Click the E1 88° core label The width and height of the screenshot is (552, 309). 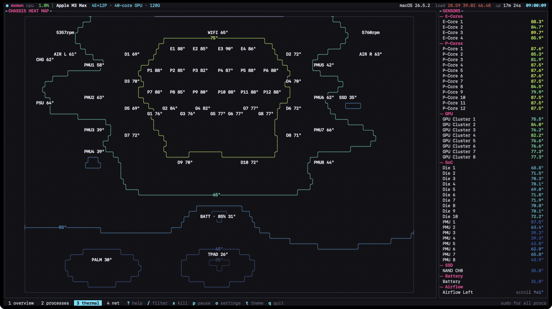click(177, 49)
